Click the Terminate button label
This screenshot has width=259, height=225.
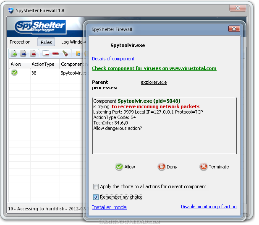pos(219,167)
